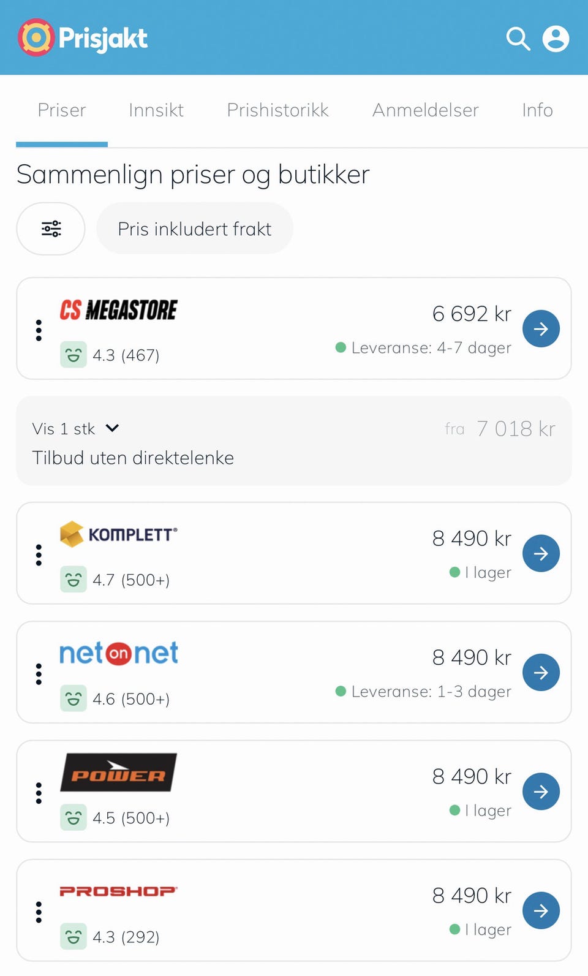Open the user profile icon
588x976 pixels.
(x=556, y=39)
